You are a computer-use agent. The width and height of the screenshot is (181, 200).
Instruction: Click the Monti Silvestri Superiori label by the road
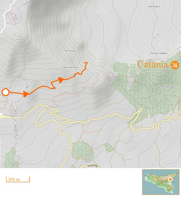pyautogui.click(x=15, y=115)
